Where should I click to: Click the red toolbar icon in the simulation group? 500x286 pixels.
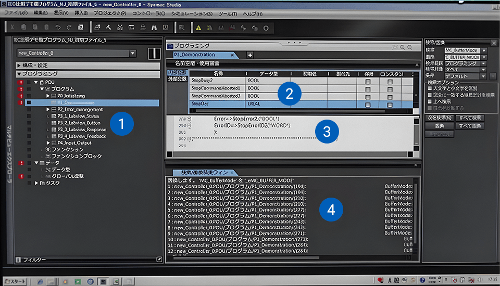tap(232, 28)
